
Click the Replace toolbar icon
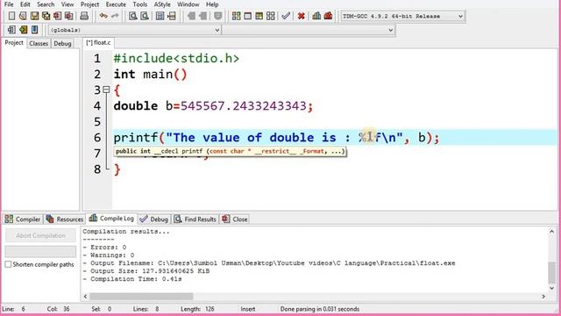(144, 16)
